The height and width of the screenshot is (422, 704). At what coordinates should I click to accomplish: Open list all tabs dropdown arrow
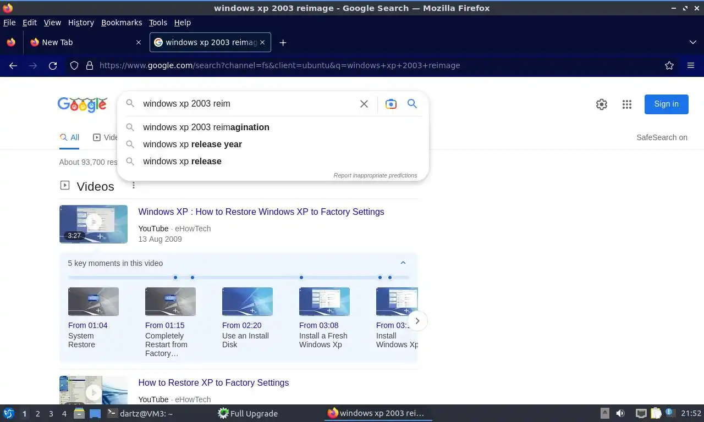pos(693,42)
